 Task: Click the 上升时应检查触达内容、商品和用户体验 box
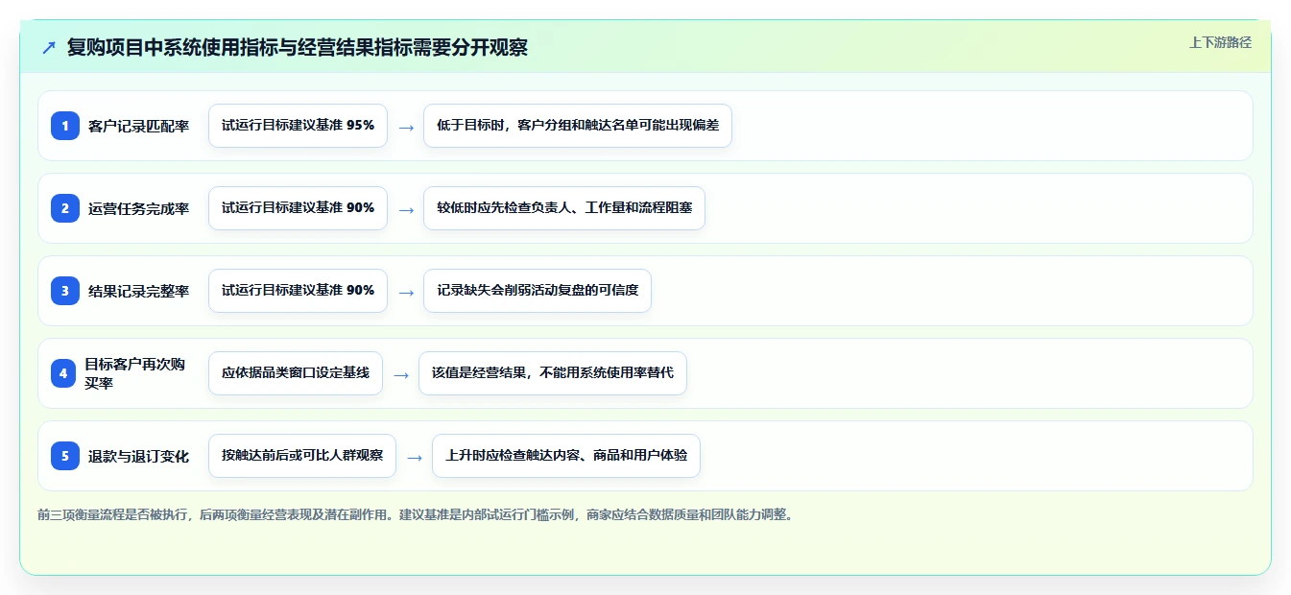point(566,456)
